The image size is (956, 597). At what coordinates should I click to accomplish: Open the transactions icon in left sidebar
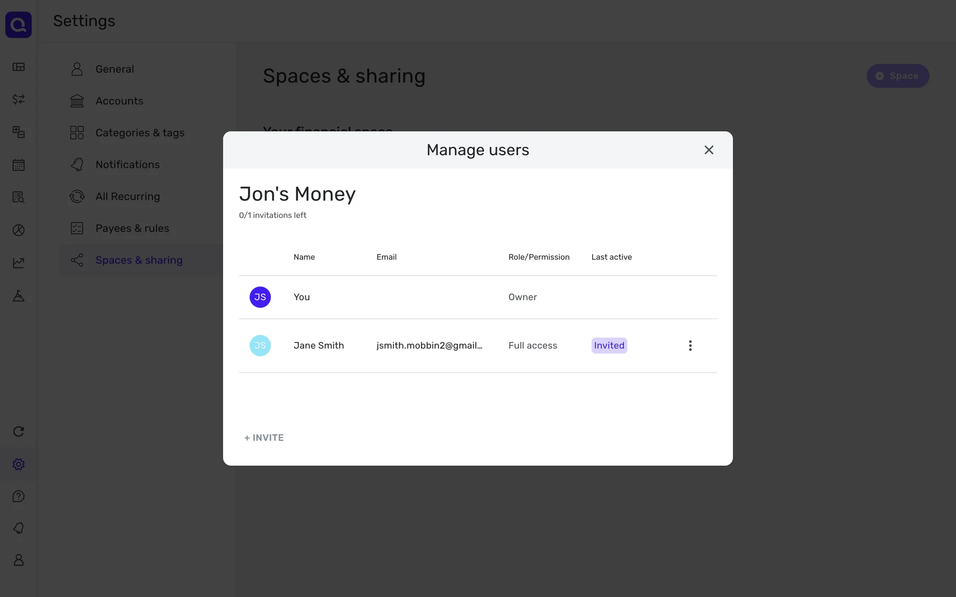point(18,99)
